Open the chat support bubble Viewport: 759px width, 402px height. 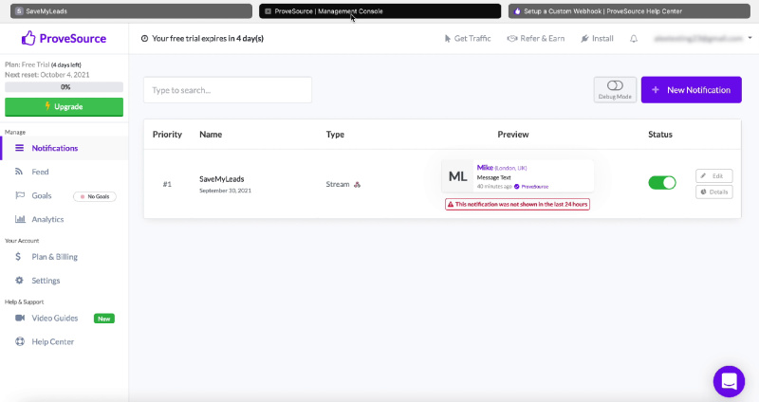[729, 381]
